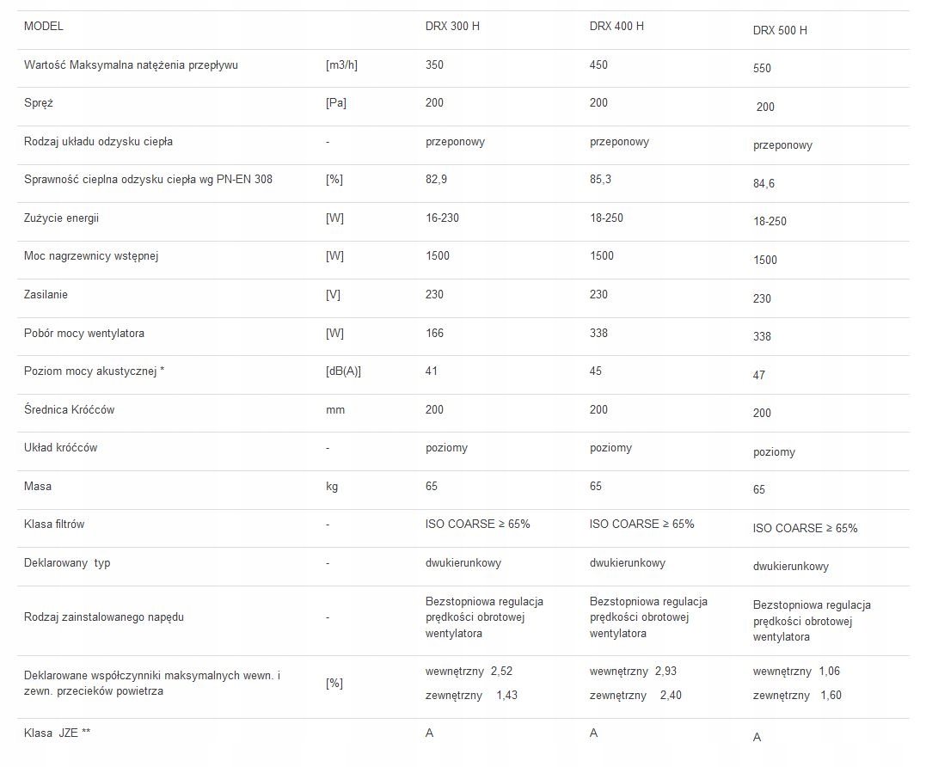The height and width of the screenshot is (767, 926).
Task: Click the 166 fan power value
Action: click(x=434, y=333)
